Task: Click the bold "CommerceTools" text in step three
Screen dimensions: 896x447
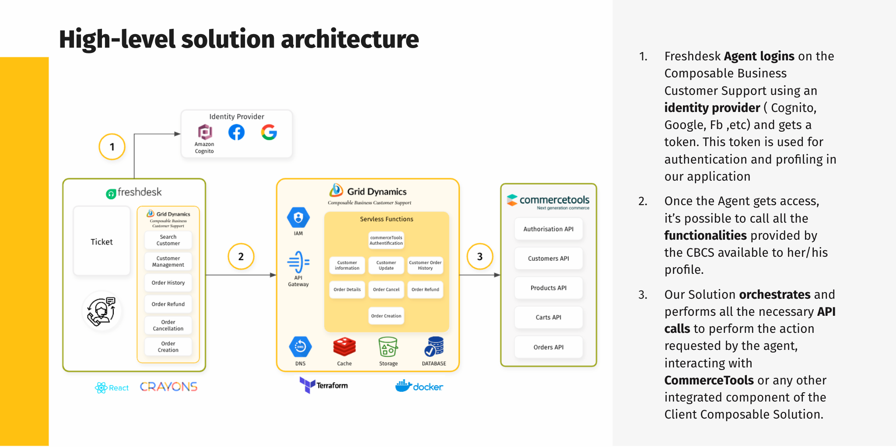Action: click(709, 380)
